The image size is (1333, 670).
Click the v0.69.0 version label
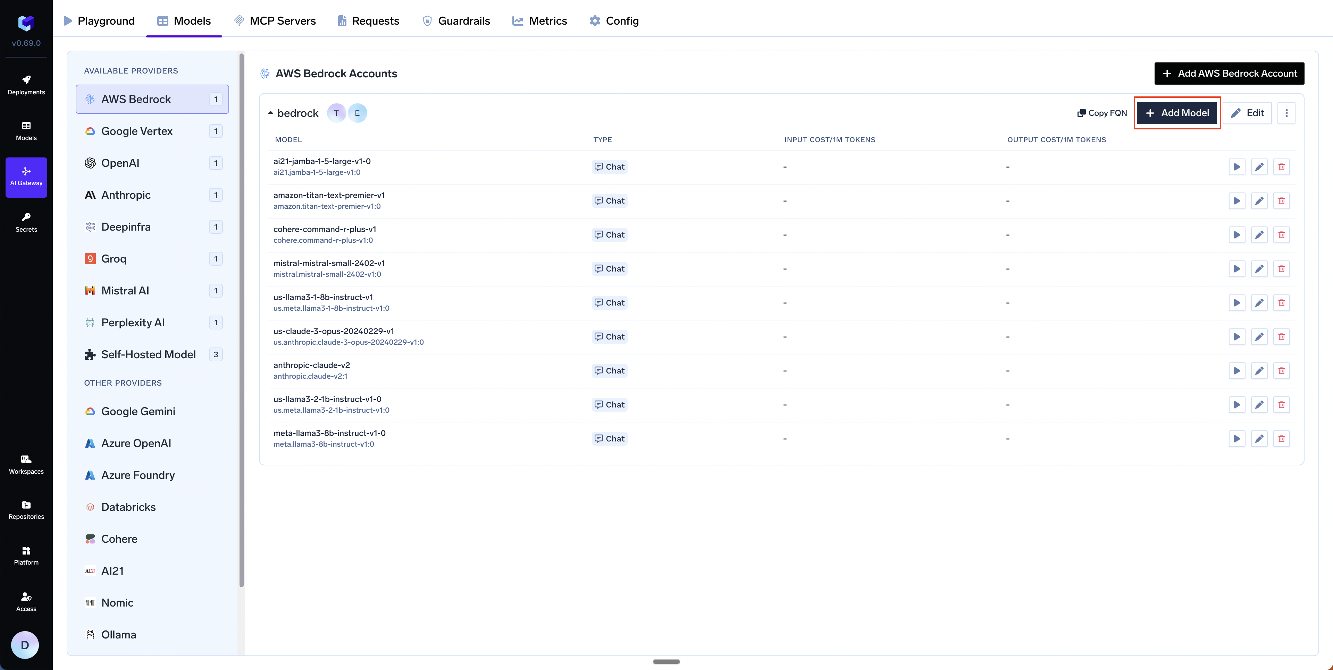(x=26, y=43)
